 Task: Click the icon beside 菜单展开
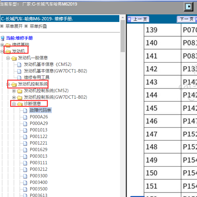(2, 26)
